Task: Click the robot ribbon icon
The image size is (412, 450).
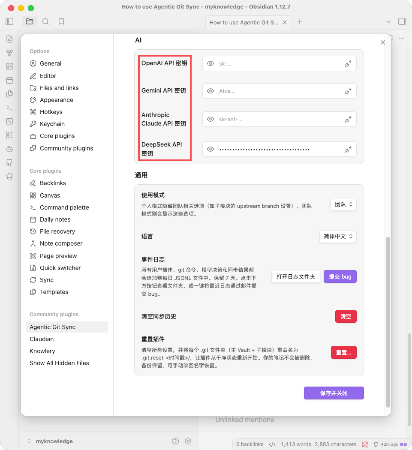Action: click(x=9, y=149)
